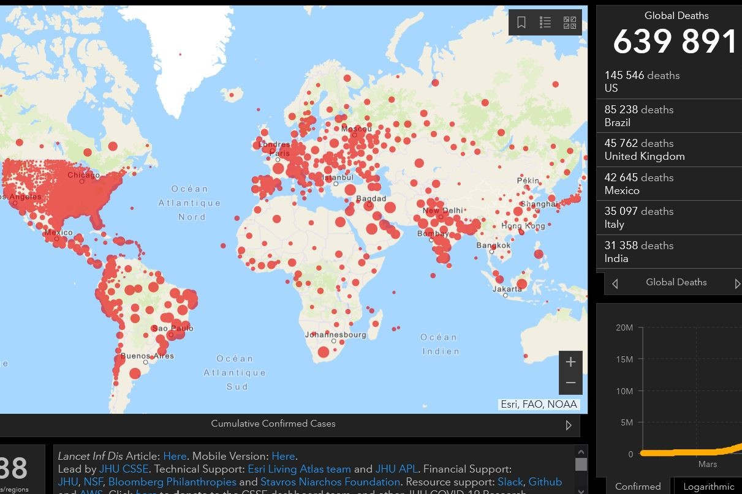Select the US deaths entry in list

pyautogui.click(x=668, y=81)
